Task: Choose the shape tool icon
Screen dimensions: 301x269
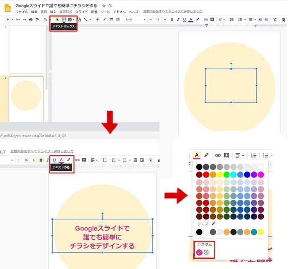Action: 79,20
